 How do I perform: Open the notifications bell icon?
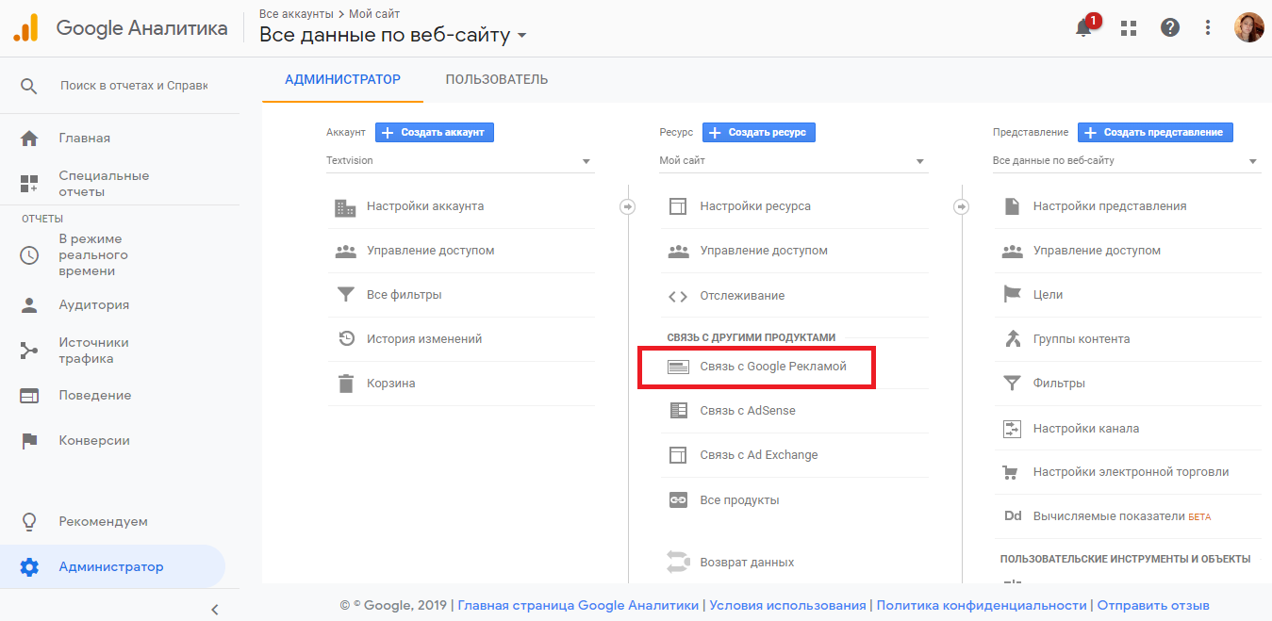tap(1085, 27)
